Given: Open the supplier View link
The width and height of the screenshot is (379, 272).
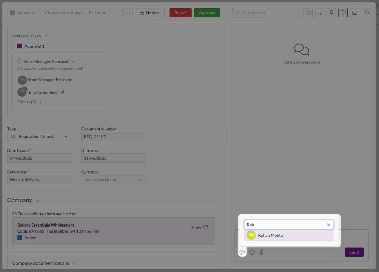Looking at the screenshot, I should (200, 227).
